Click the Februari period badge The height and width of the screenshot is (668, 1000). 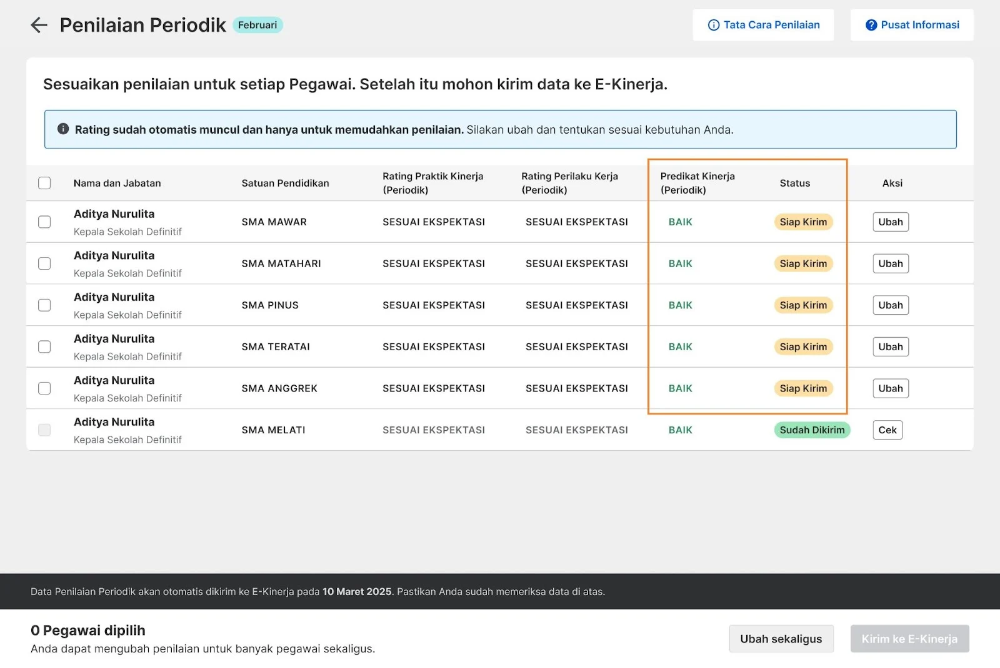tap(257, 25)
